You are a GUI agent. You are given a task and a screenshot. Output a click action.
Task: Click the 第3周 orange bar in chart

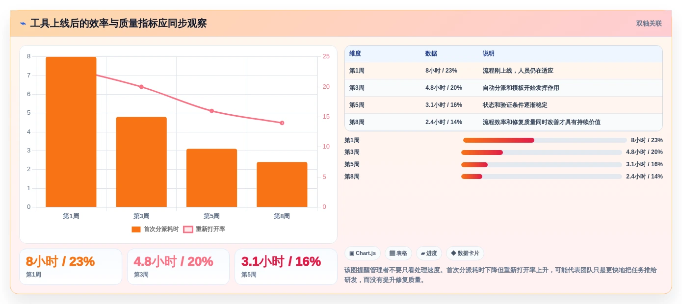141,162
